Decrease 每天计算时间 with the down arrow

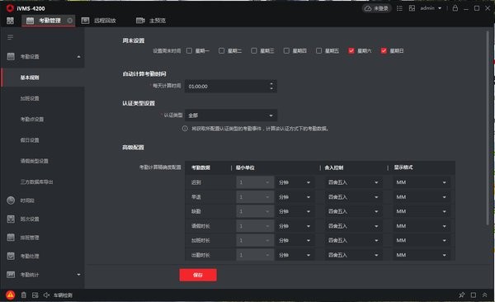tap(271, 89)
